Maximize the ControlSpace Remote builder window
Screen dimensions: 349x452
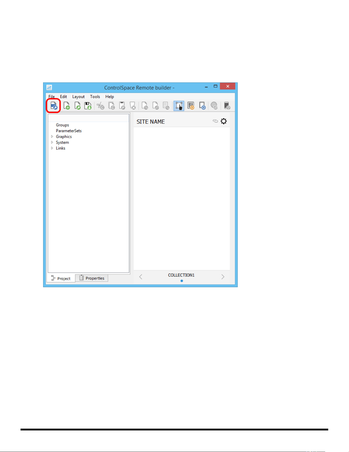pos(215,86)
